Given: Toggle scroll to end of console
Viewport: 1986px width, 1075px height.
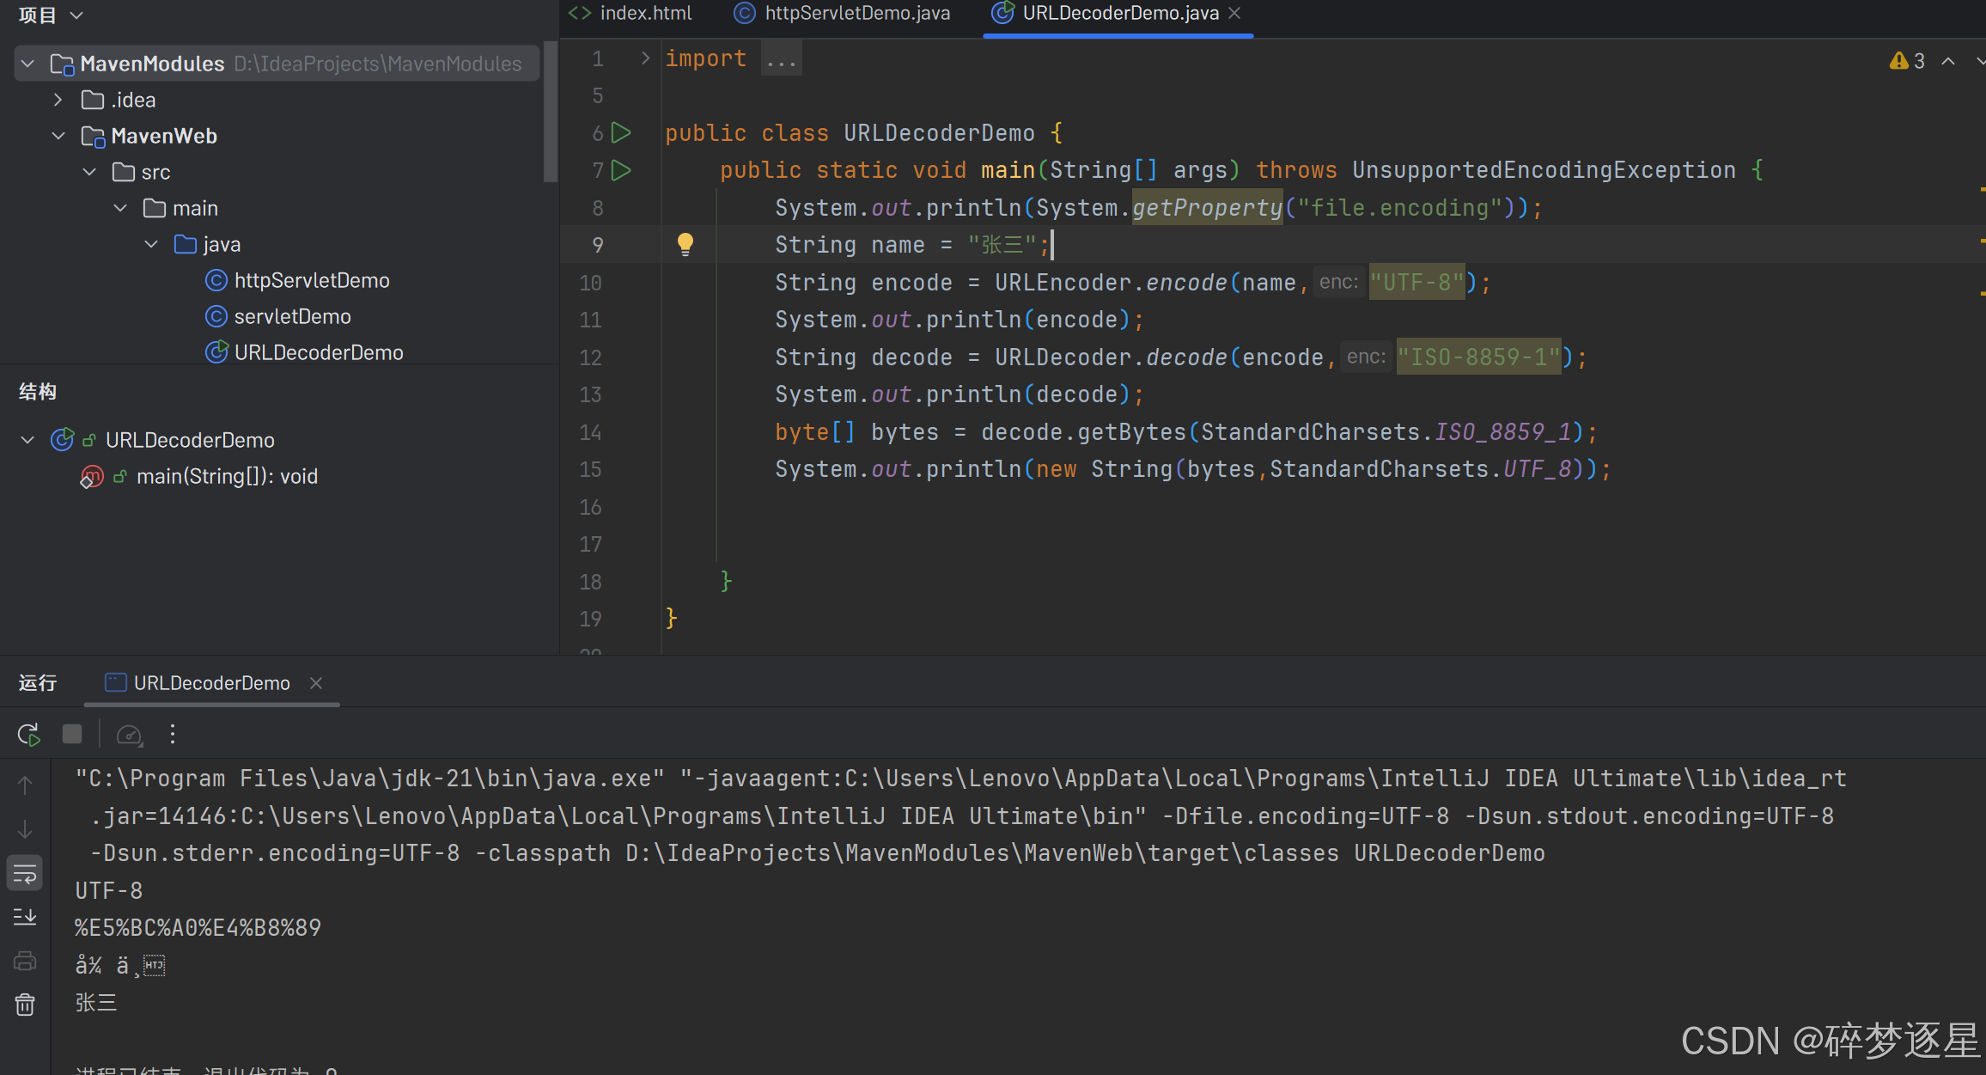Looking at the screenshot, I should [25, 917].
